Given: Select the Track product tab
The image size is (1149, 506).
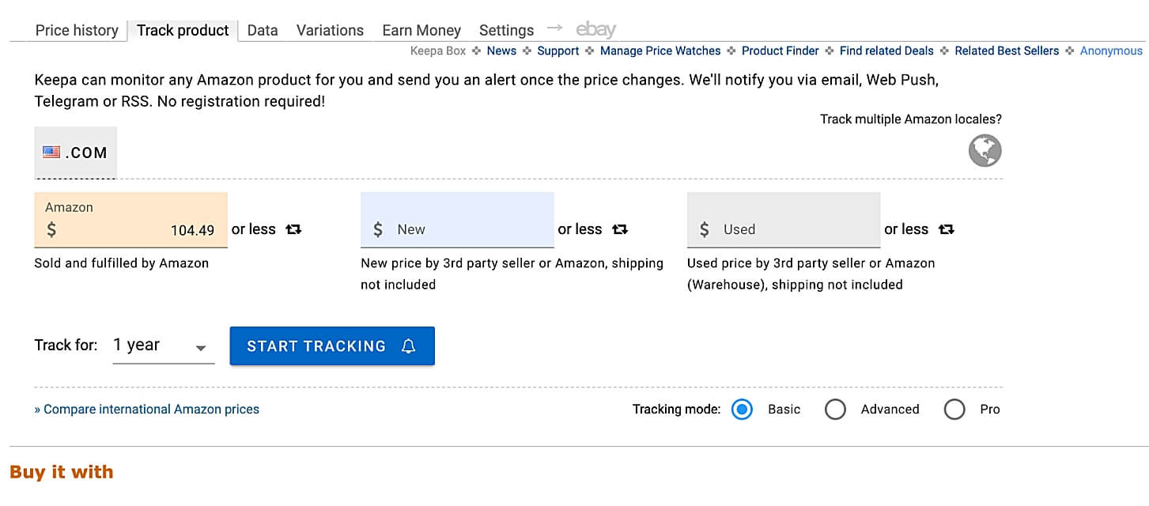Looking at the screenshot, I should (x=183, y=30).
